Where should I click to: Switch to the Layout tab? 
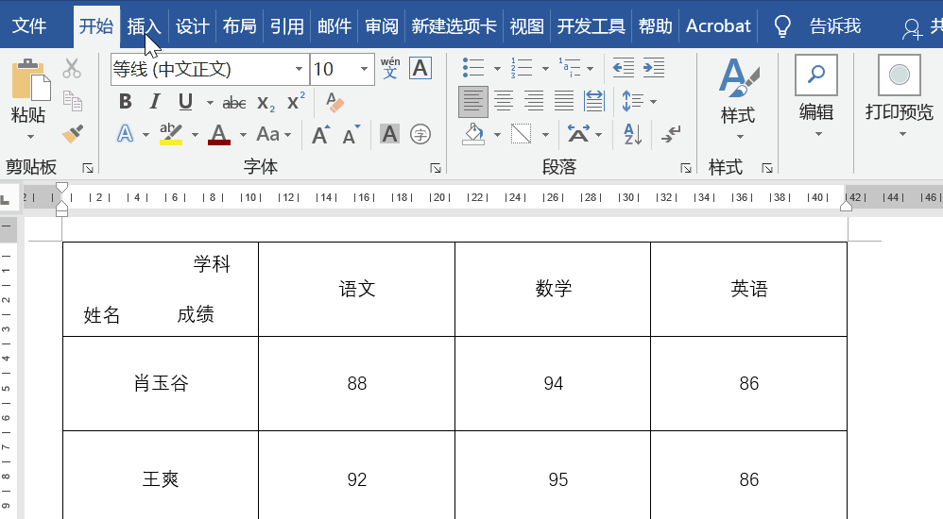239,26
